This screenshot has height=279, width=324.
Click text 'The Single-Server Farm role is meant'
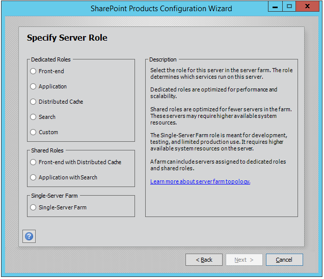(x=196, y=135)
